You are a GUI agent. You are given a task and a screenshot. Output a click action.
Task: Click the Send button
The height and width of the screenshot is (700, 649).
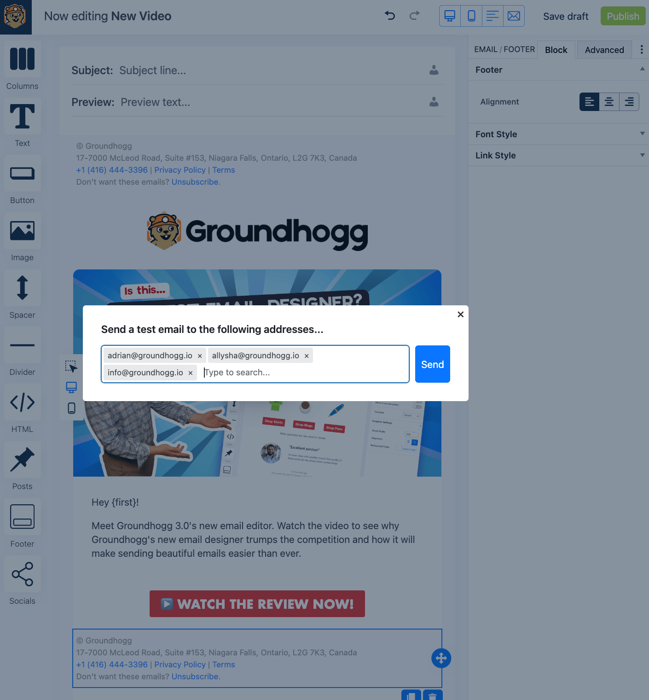433,364
